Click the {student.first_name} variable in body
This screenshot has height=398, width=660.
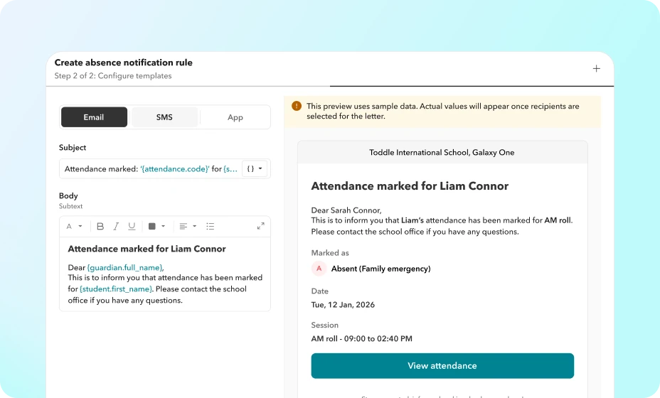click(x=117, y=289)
